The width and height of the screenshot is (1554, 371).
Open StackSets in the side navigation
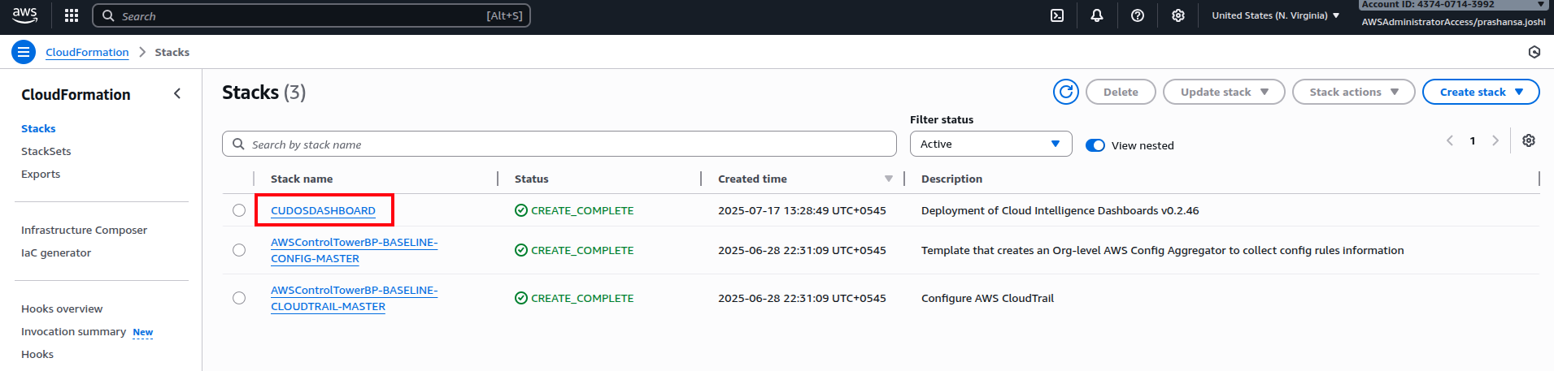point(46,151)
